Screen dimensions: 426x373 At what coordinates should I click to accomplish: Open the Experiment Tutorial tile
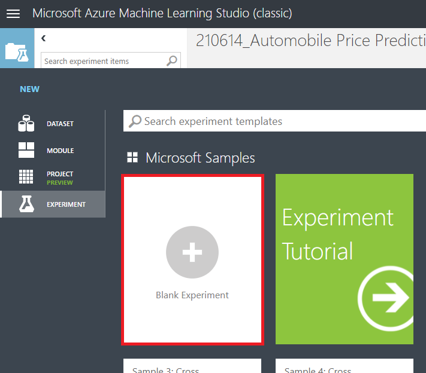coord(345,259)
